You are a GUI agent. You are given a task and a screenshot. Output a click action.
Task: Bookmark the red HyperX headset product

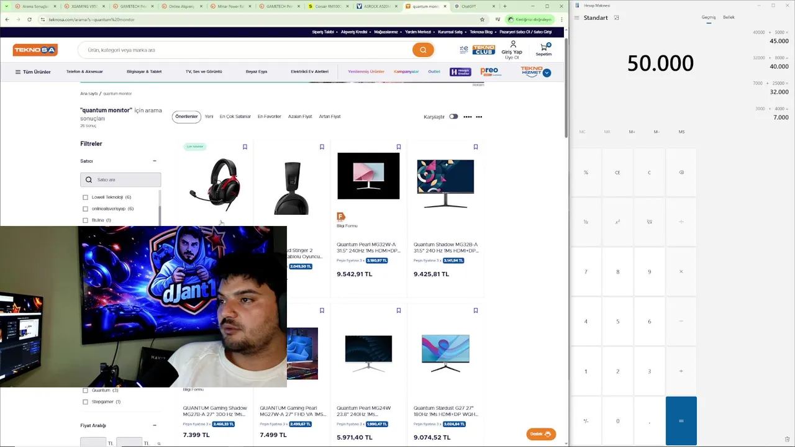[245, 147]
